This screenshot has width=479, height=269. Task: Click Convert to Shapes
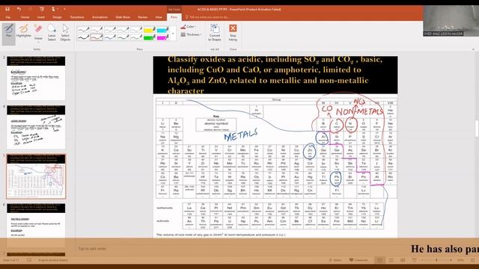(x=215, y=33)
